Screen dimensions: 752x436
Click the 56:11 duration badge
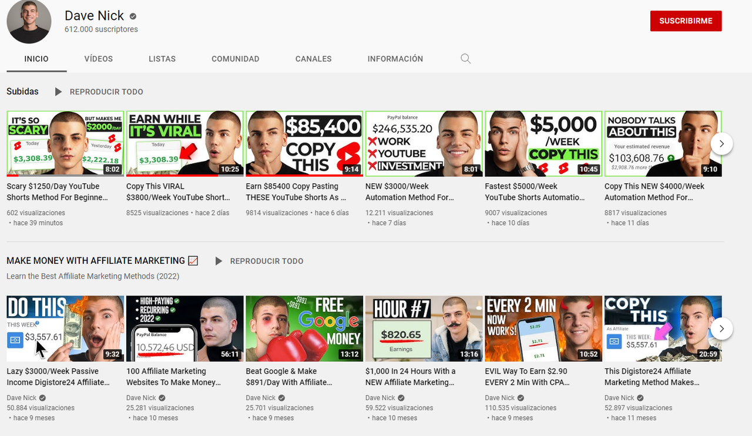(x=230, y=354)
